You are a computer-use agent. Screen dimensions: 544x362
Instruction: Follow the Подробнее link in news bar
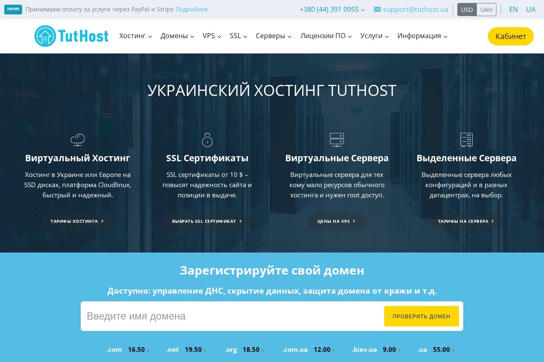coord(191,9)
